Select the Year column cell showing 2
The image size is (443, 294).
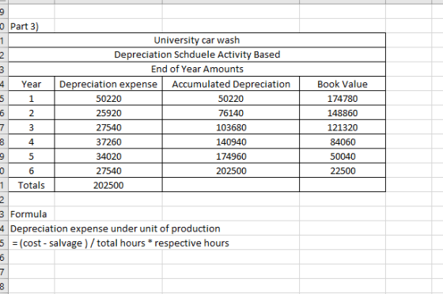32,113
